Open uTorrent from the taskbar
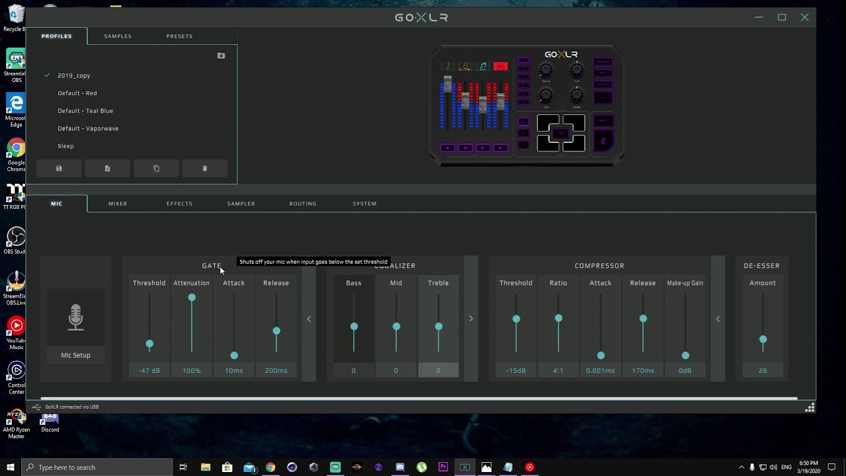Image resolution: width=846 pixels, height=476 pixels. click(422, 467)
